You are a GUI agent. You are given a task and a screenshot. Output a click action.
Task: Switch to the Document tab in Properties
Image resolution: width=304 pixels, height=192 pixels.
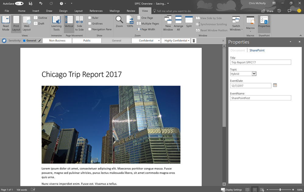pyautogui.click(x=238, y=50)
